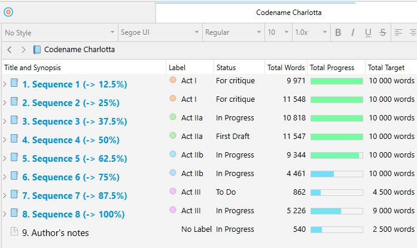Viewport: 417px width, 248px height.
Task: Sort by Status column header
Action: pos(239,68)
